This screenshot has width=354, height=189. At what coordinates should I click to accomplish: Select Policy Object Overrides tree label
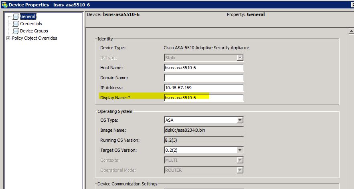pyautogui.click(x=34, y=38)
